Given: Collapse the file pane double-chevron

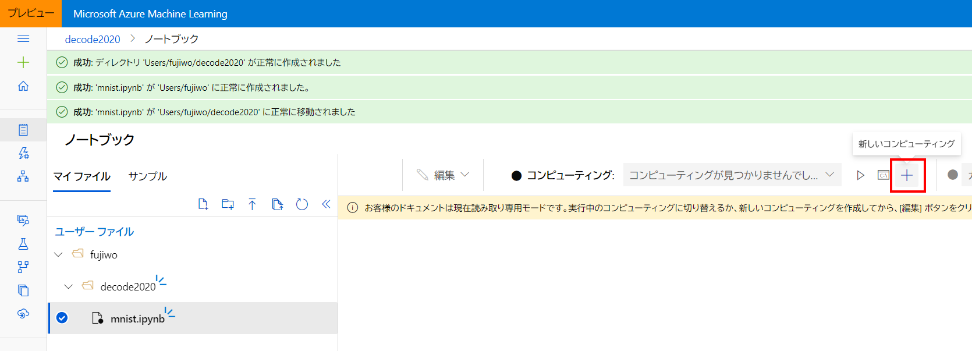Looking at the screenshot, I should (326, 204).
